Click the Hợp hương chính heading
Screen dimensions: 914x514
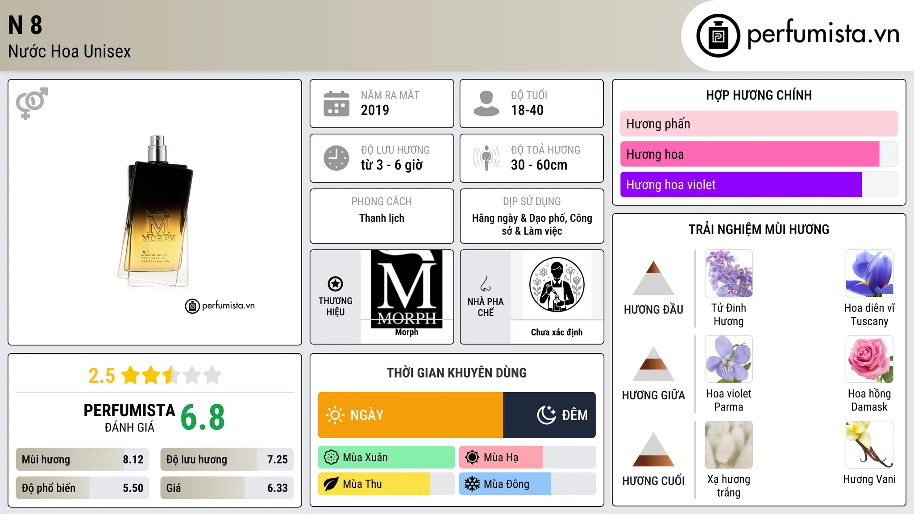759,95
